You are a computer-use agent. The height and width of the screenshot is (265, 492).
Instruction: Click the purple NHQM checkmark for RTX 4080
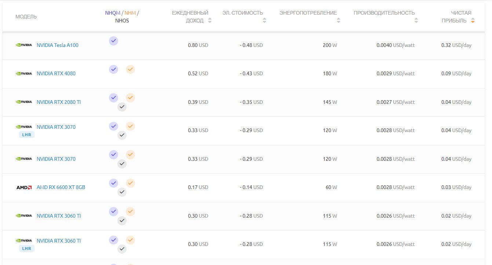pos(114,69)
